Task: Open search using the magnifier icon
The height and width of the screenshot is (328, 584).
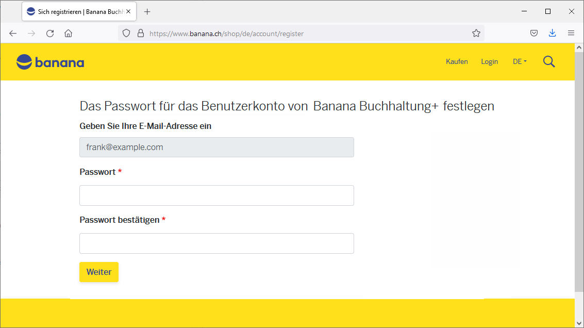Action: [x=548, y=61]
